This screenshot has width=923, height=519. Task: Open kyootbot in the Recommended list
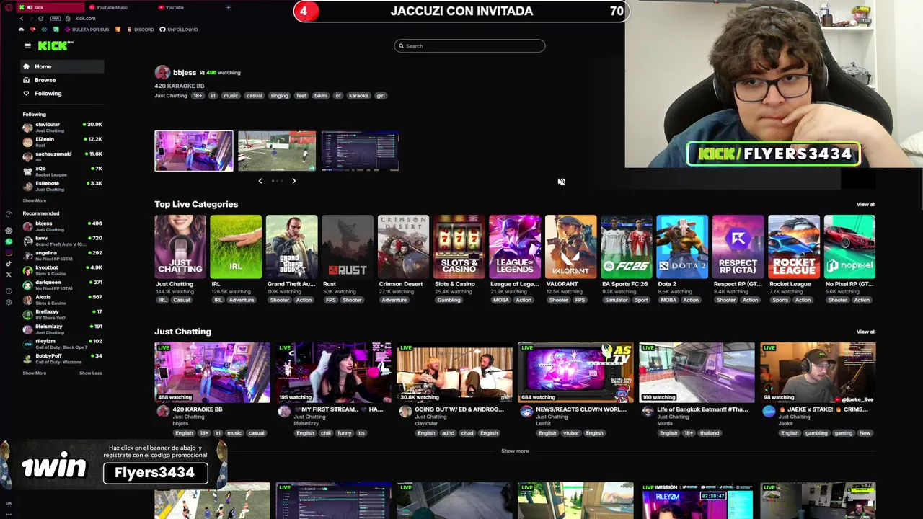coord(62,270)
